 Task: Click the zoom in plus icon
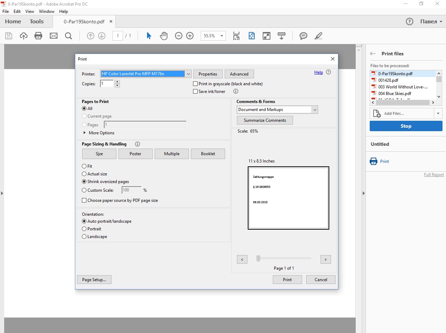point(190,35)
